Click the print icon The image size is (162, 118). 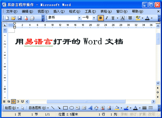tap(32, 18)
